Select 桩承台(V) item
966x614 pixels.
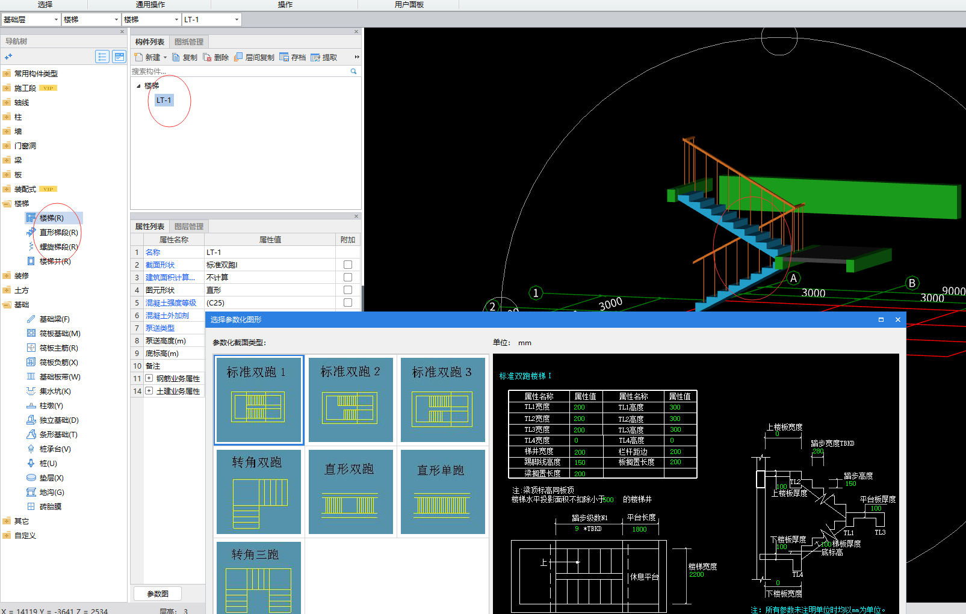(x=55, y=449)
